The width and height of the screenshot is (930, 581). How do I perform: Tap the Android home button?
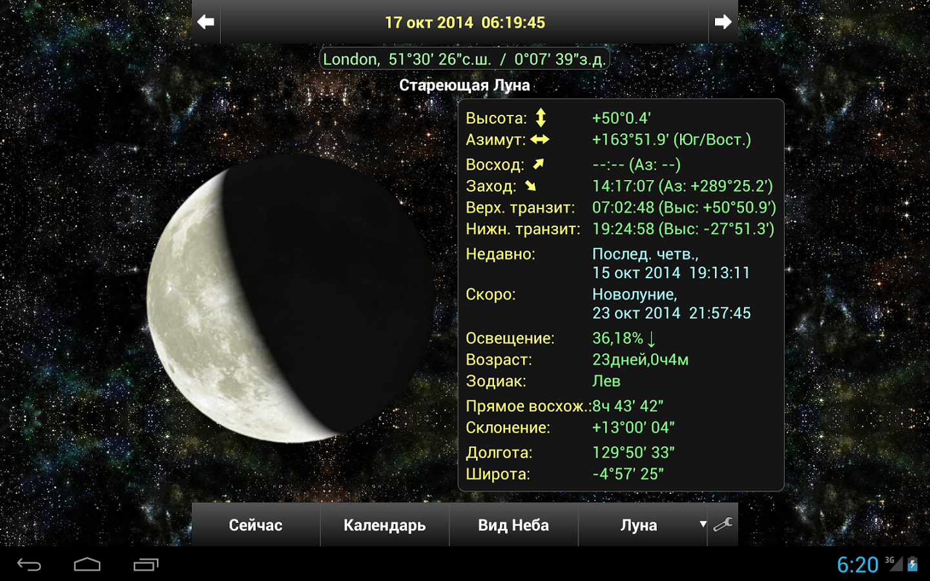click(x=87, y=565)
